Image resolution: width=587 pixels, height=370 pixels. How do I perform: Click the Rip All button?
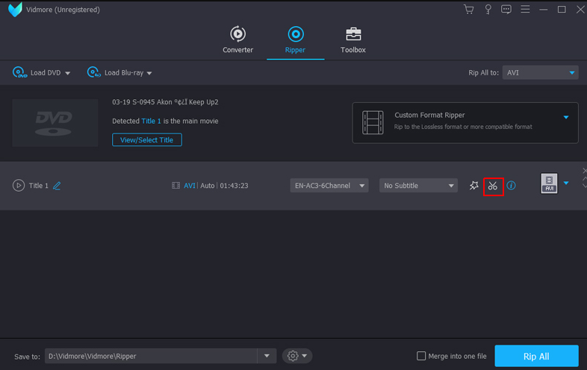click(536, 356)
